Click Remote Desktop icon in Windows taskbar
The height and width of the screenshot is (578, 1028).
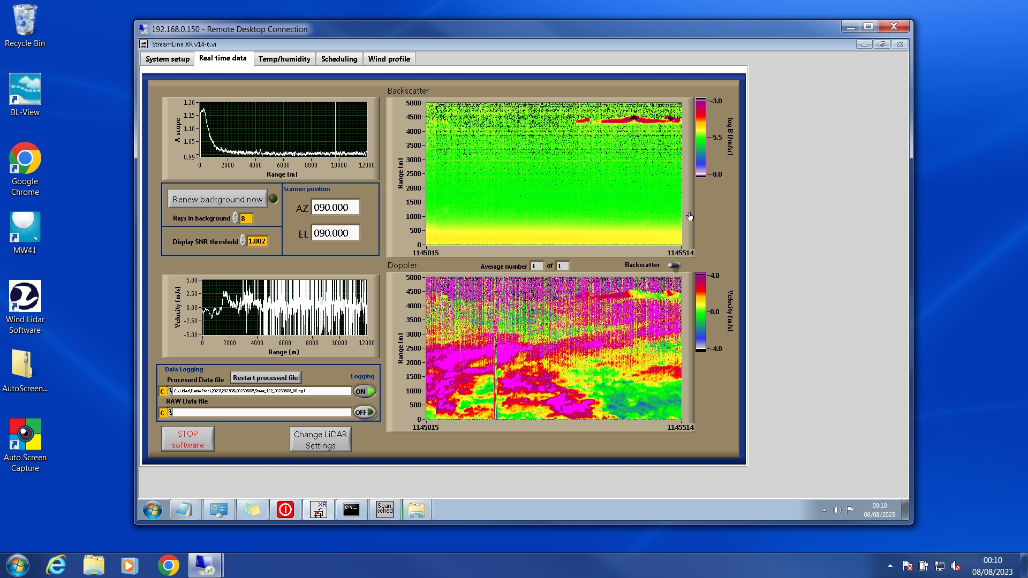click(x=205, y=565)
